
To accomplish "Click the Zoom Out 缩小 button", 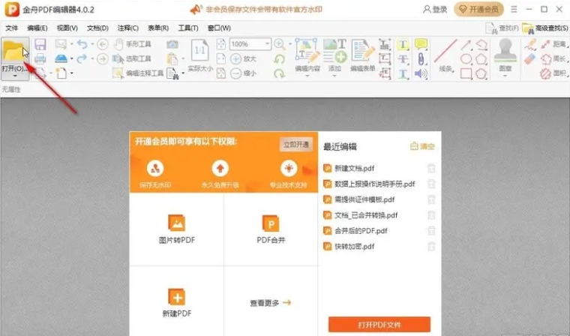I will click(244, 73).
